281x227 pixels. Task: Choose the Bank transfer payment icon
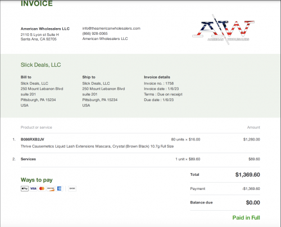tap(72, 188)
